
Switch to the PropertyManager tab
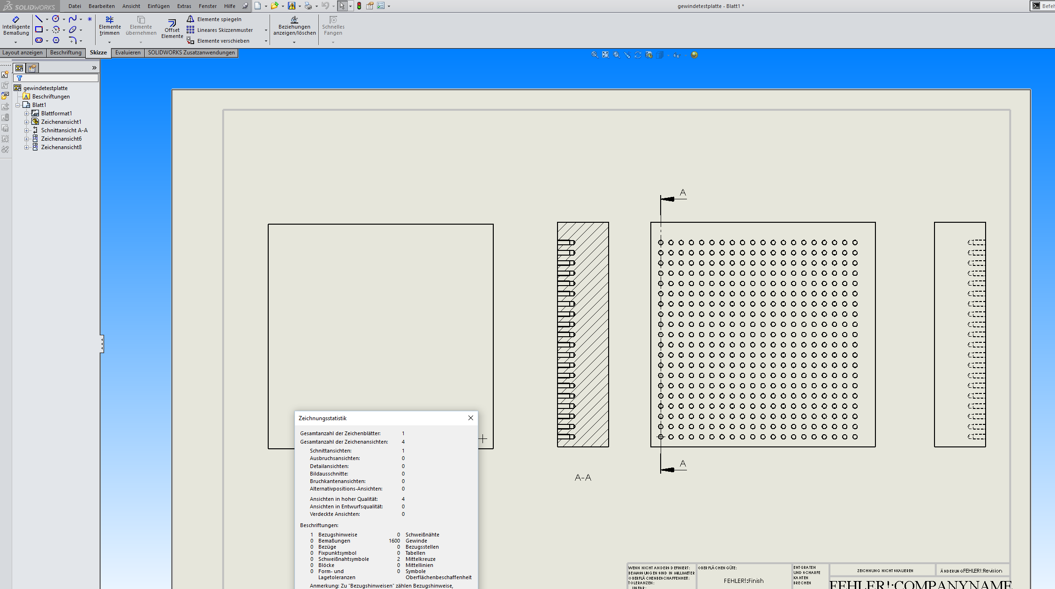(x=32, y=68)
